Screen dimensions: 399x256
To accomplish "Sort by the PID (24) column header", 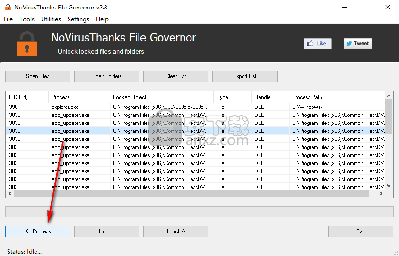I will coord(27,97).
